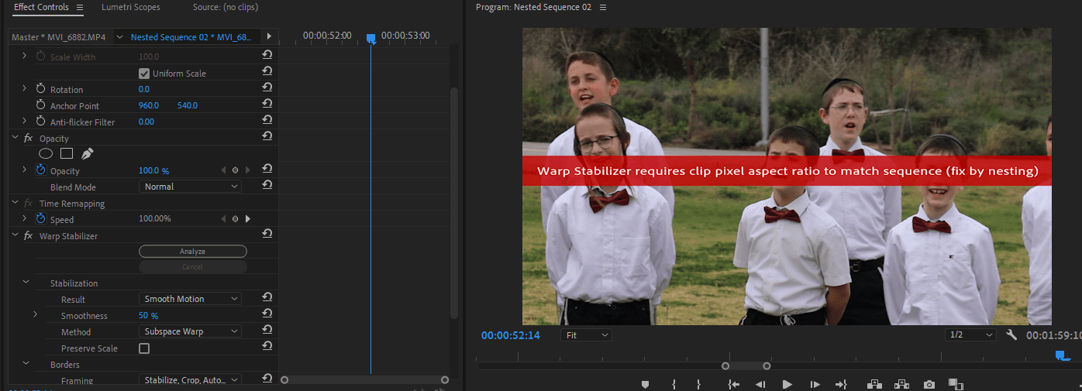Add or remove Speed keyframe
Screen dimensions: 1082x391
(235, 219)
